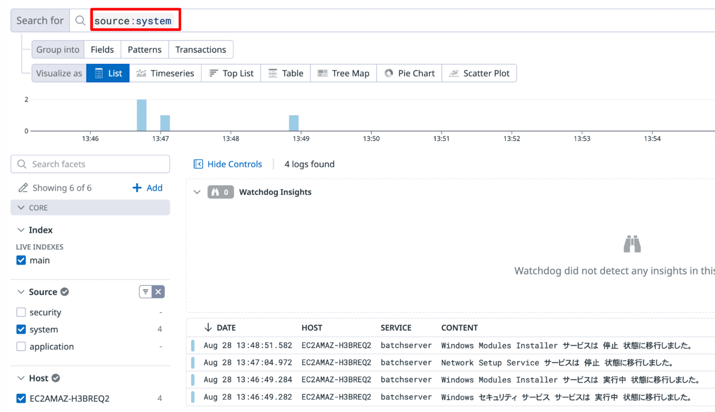Screen dimensions: 715x412
Task: Uncheck the main index checkbox
Action: 21,260
